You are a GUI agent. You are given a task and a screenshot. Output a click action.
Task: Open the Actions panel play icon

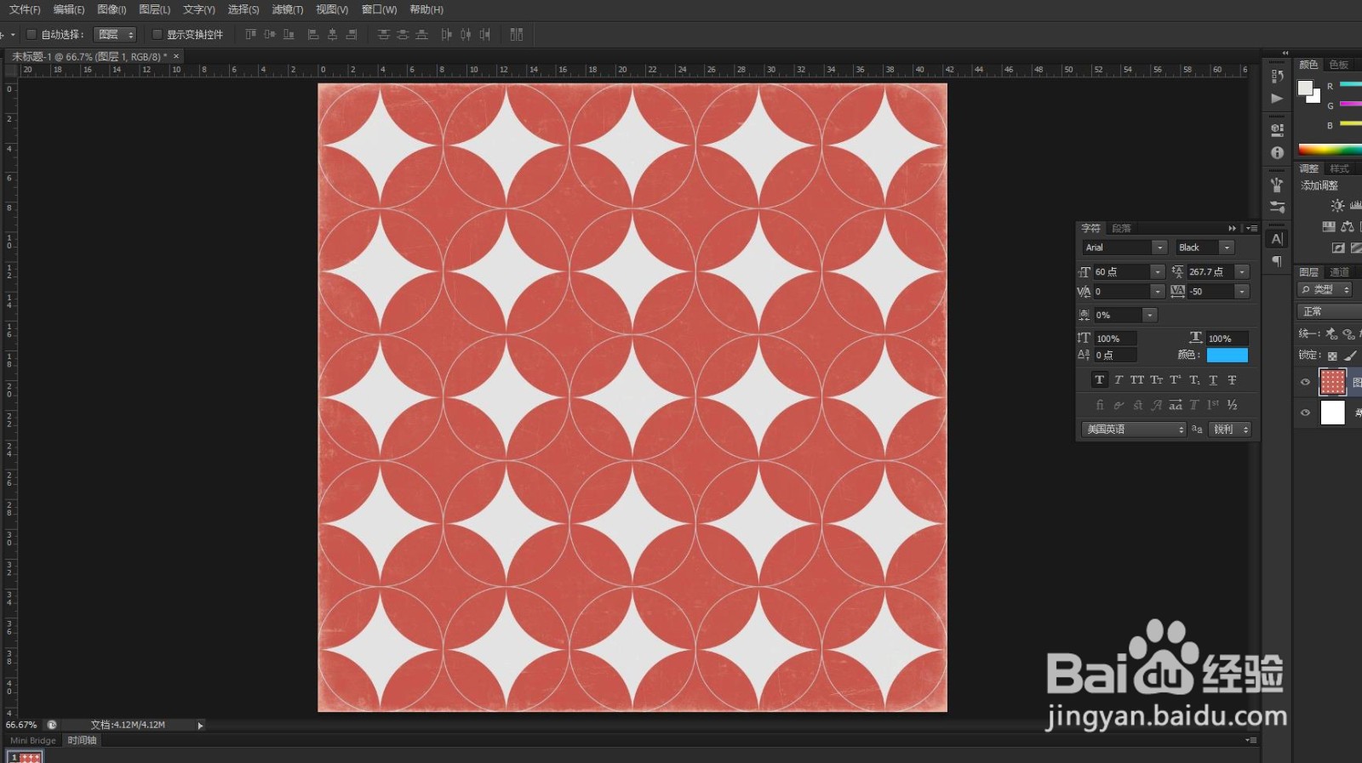[x=1277, y=99]
